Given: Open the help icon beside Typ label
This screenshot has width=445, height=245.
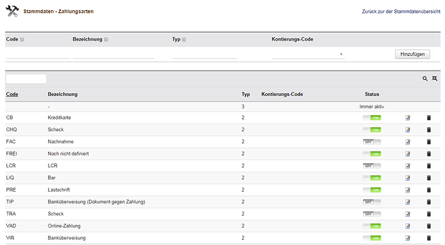Looking at the screenshot, I should [184, 40].
